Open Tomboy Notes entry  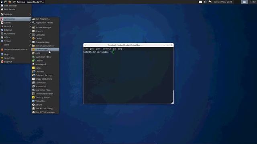[x=45, y=97]
